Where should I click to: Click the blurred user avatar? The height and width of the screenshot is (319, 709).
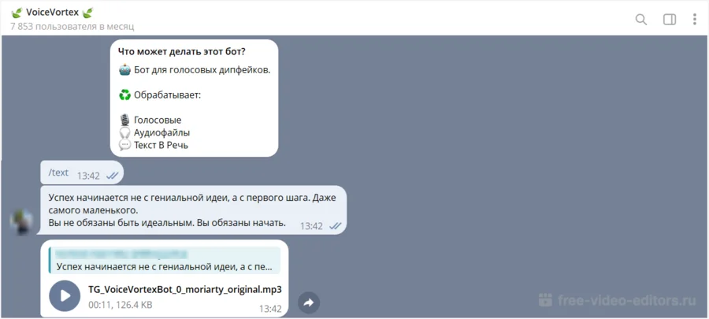[21, 222]
